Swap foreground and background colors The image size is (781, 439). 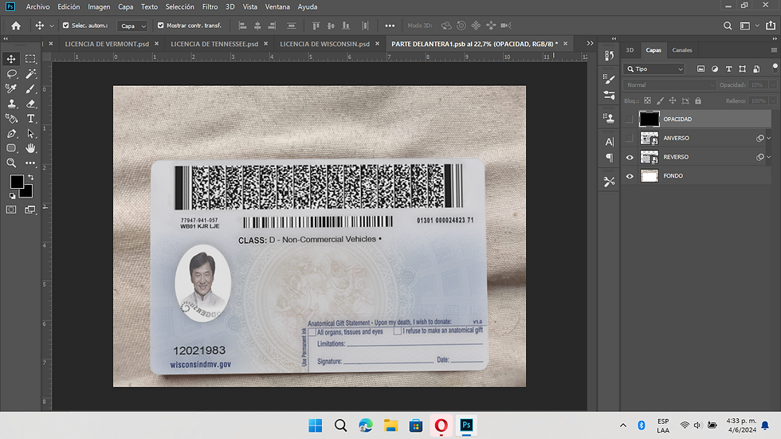[x=31, y=177]
